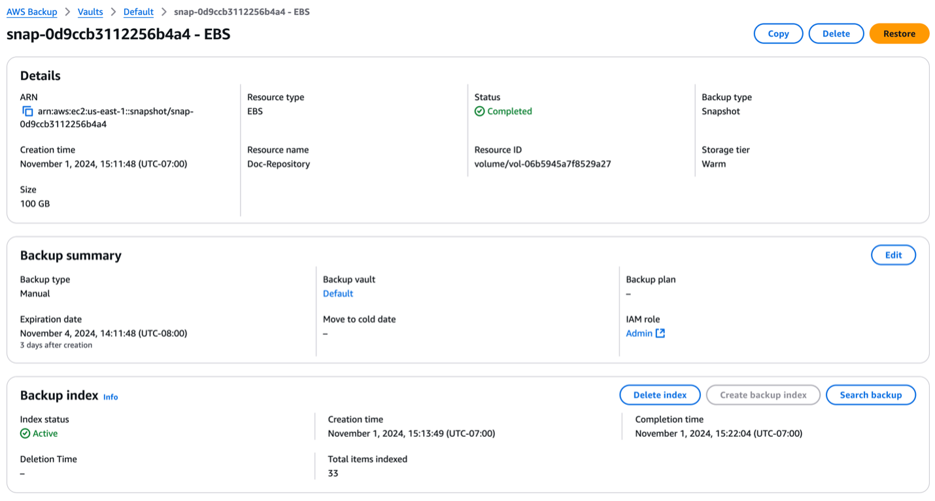The image size is (935, 501).
Task: Open the Admin IAM role link
Action: [639, 334]
